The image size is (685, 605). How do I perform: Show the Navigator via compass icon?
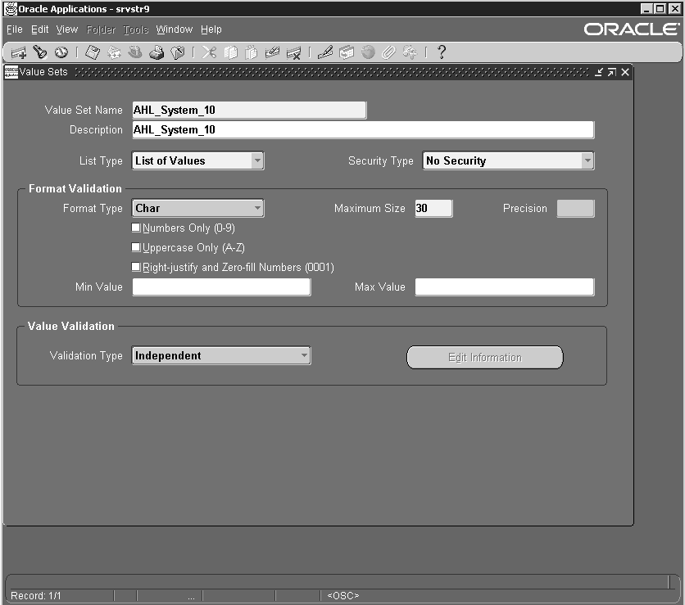tap(61, 52)
